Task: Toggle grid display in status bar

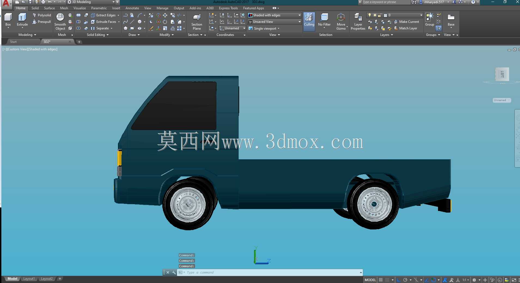Action: (381, 280)
